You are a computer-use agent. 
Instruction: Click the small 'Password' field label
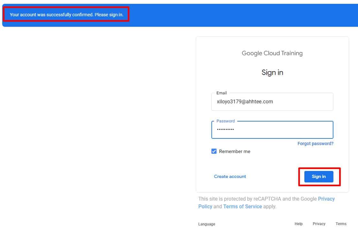point(225,121)
